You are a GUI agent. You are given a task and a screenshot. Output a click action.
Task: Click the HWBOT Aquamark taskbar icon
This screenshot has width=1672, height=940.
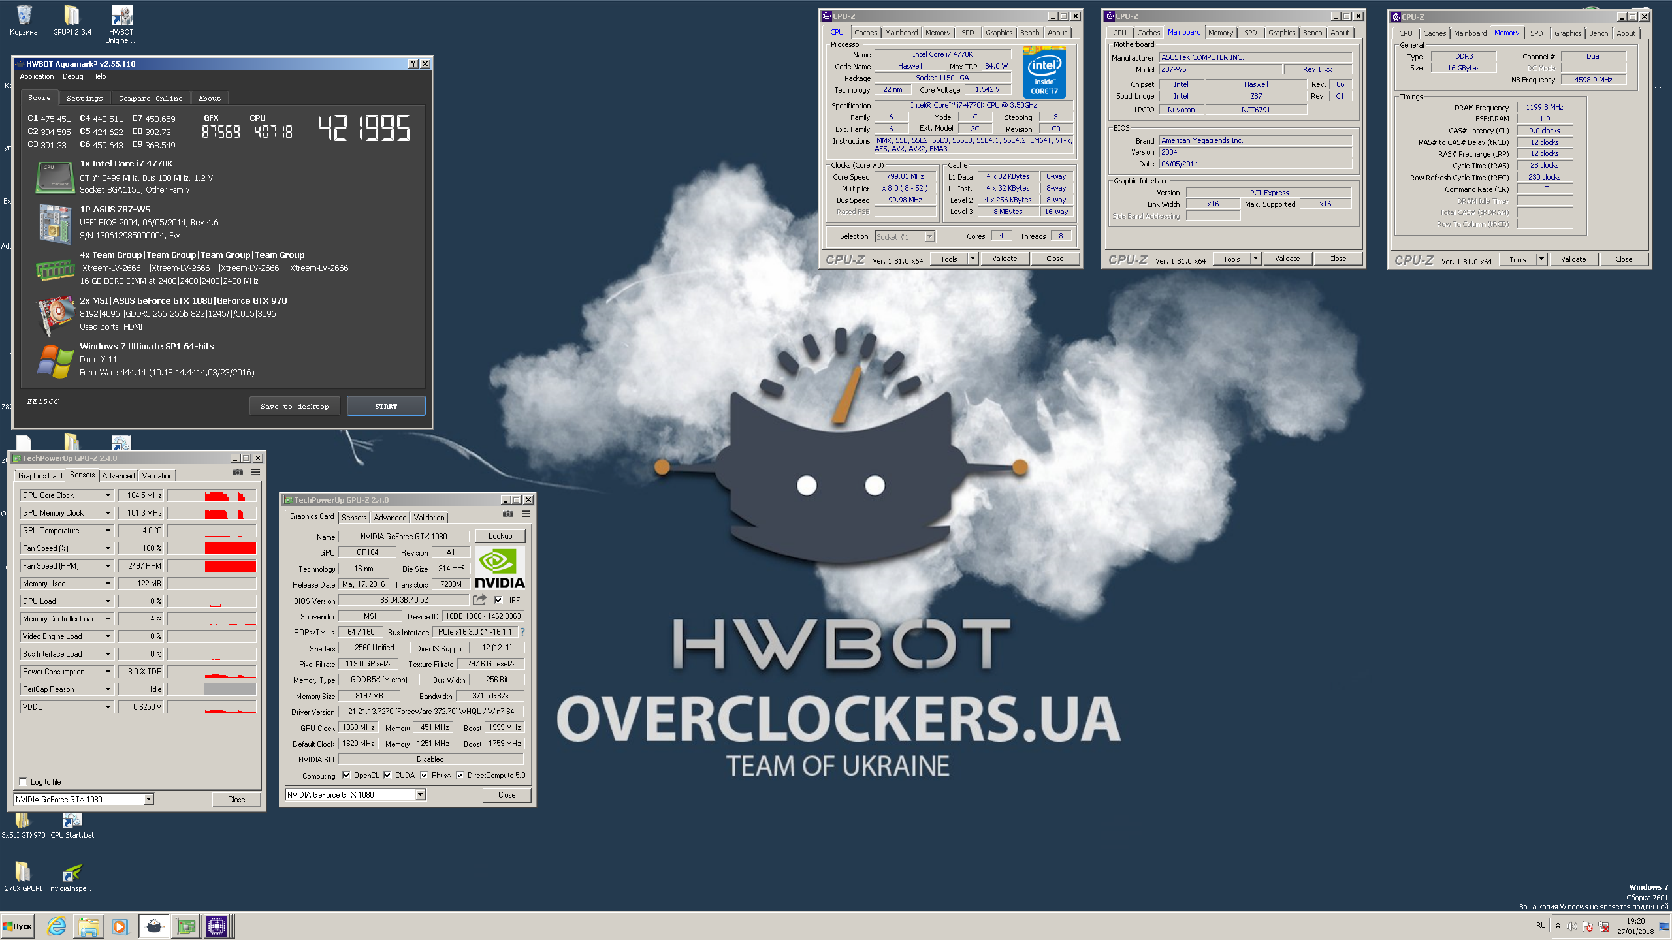[153, 926]
